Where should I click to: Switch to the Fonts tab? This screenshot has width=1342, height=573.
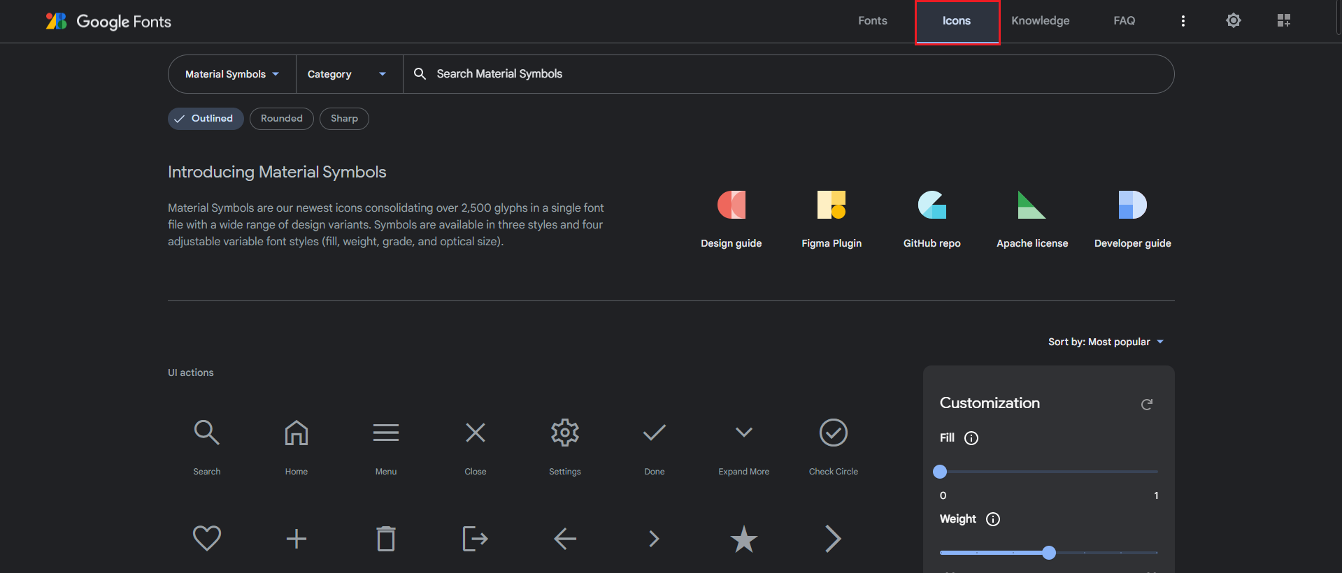point(873,21)
